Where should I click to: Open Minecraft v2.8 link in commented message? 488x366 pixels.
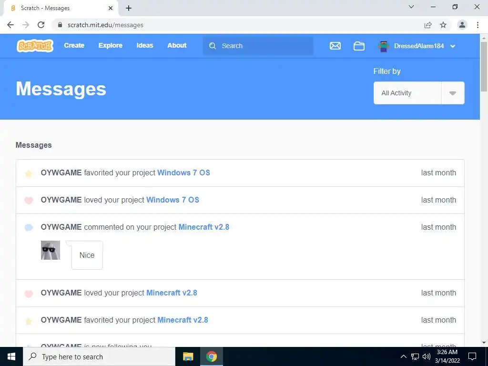click(x=204, y=227)
